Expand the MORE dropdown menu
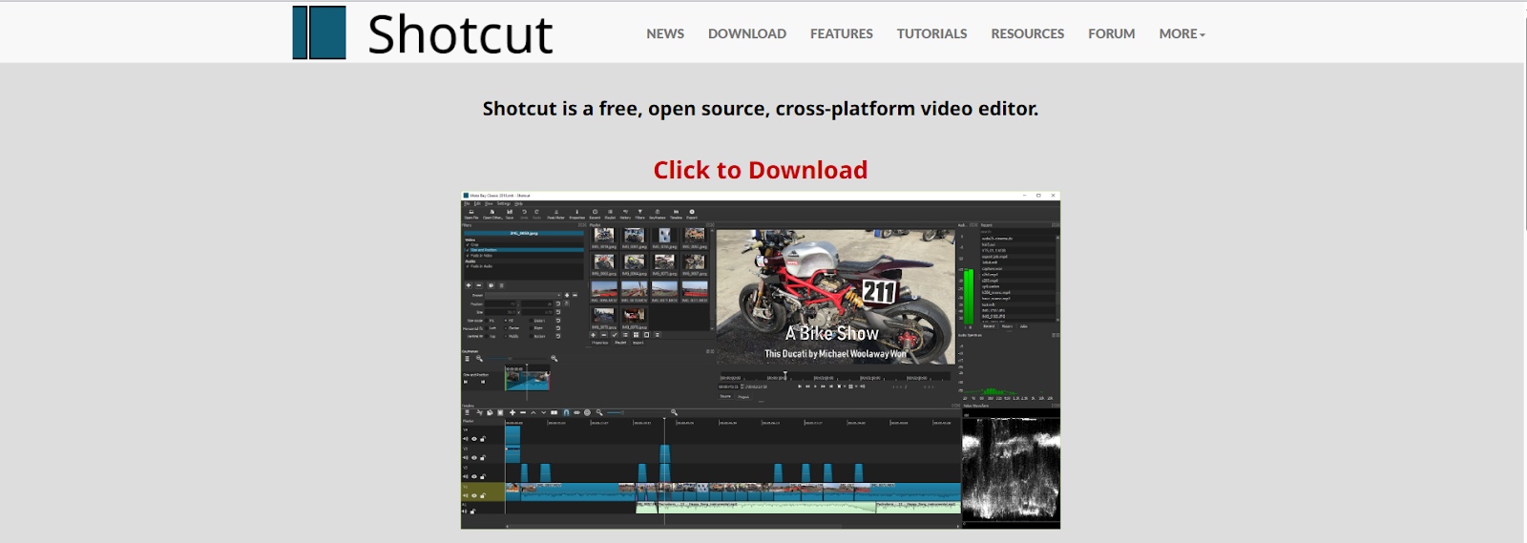The width and height of the screenshot is (1527, 543). click(x=1182, y=33)
